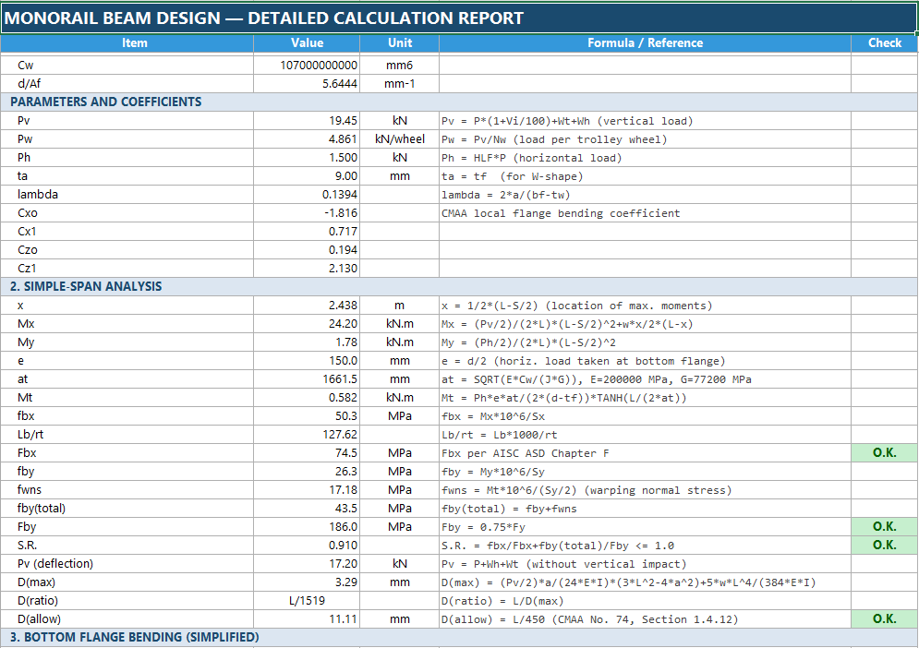Screen dimensions: 919x648
Task: Click the 'Unit' column header
Action: [x=399, y=43]
